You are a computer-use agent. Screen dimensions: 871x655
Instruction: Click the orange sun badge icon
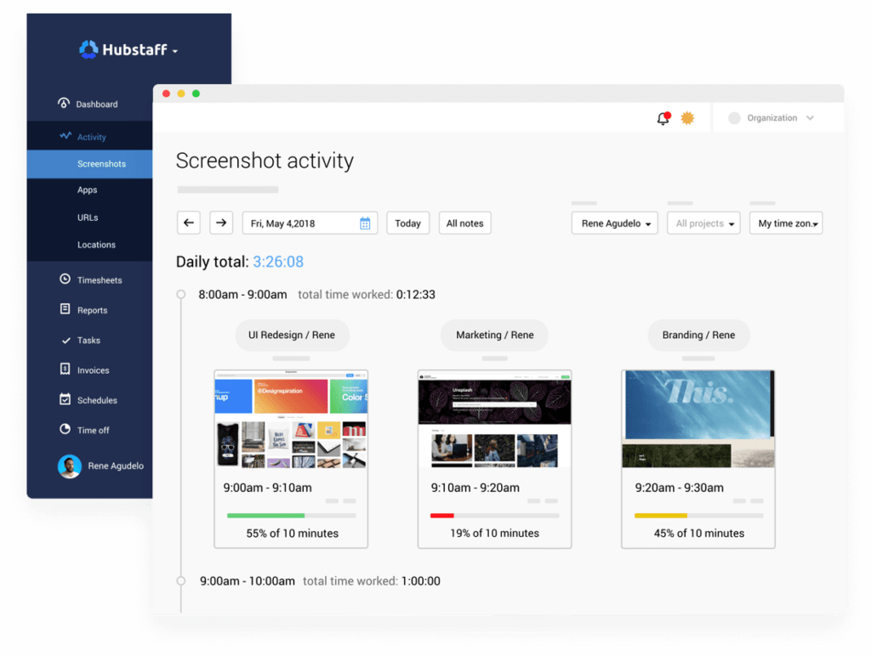[687, 117]
